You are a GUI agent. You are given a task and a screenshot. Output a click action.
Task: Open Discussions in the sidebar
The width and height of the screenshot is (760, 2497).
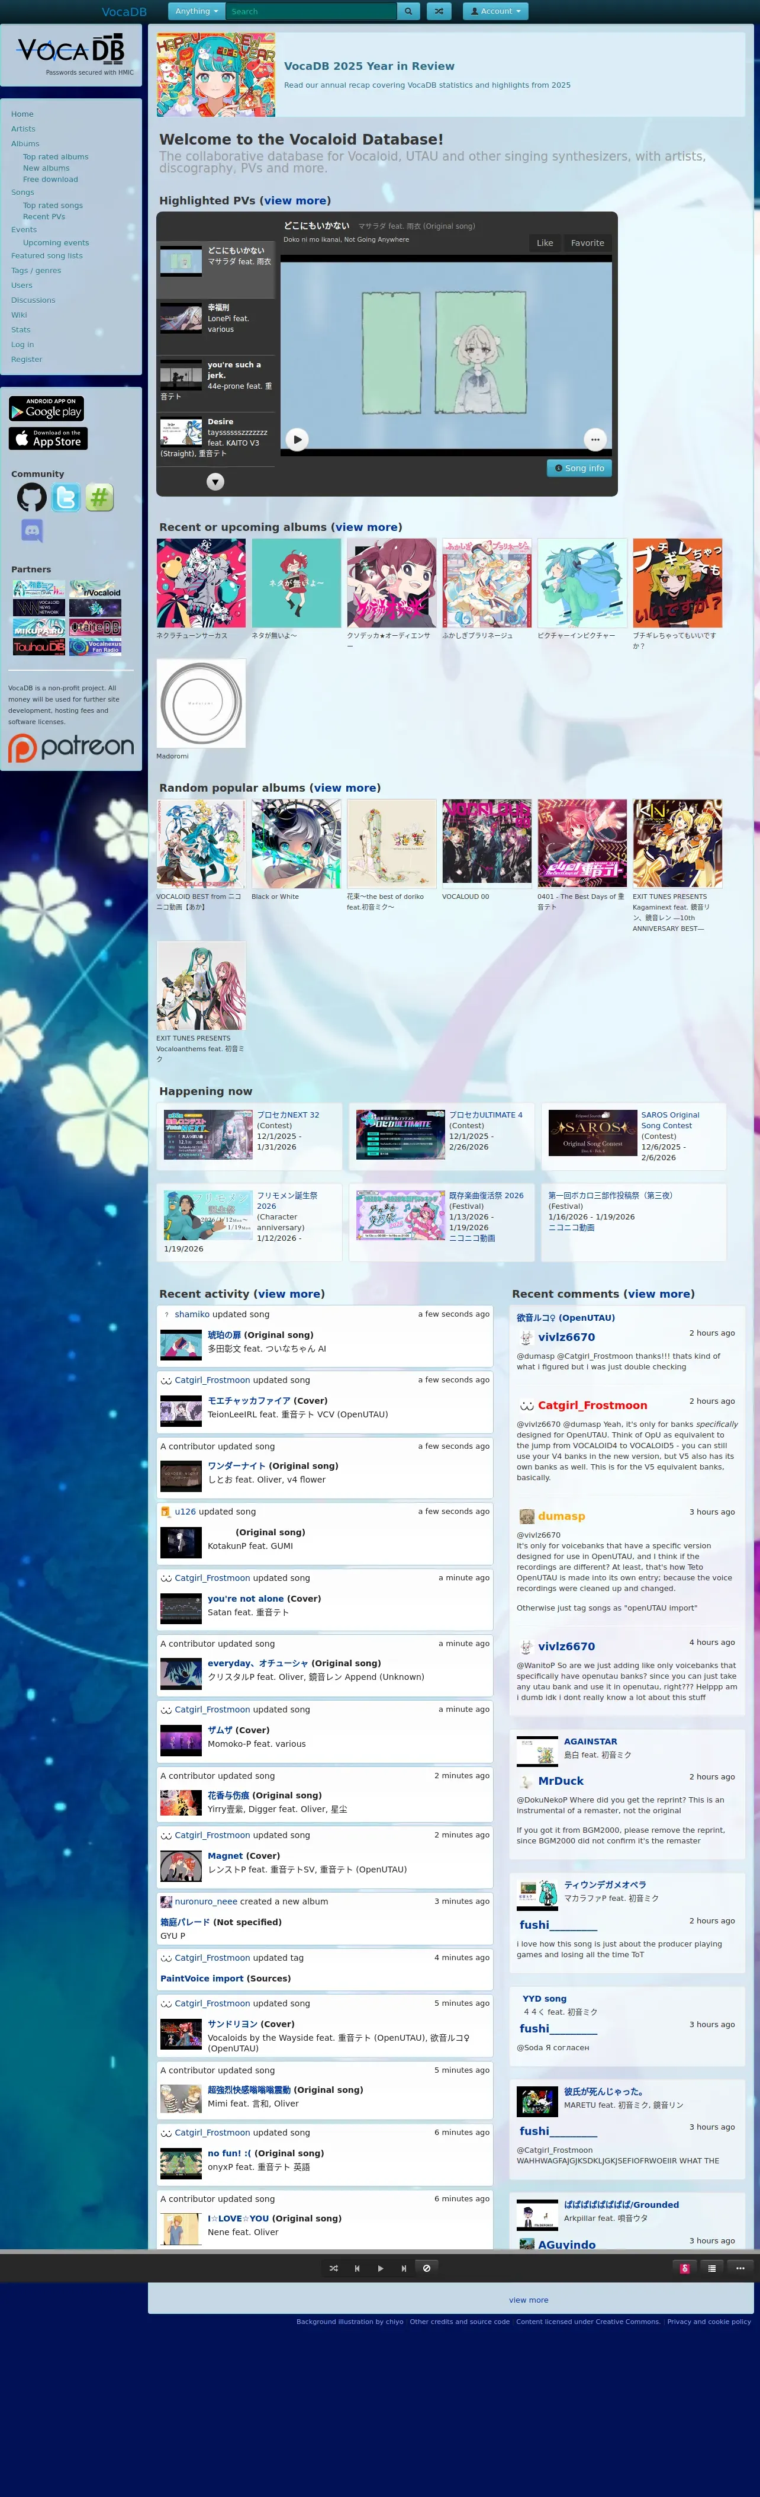tap(33, 300)
